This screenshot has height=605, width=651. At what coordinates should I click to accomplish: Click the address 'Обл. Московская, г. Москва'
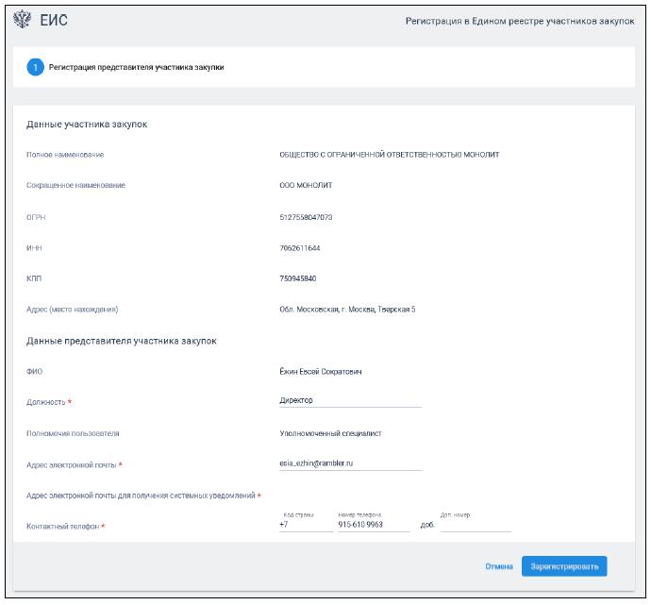pyautogui.click(x=347, y=310)
